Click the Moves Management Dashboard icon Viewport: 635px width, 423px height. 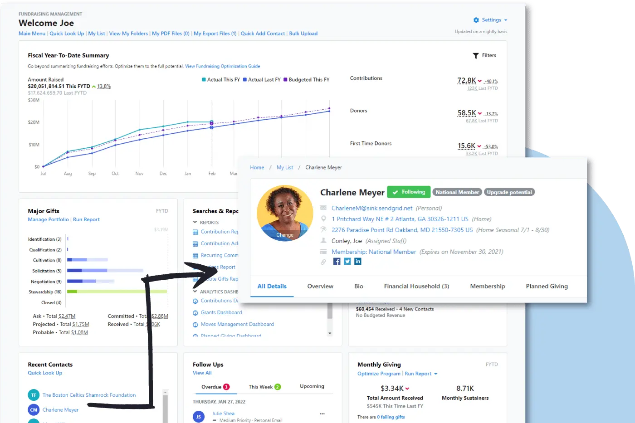(195, 325)
